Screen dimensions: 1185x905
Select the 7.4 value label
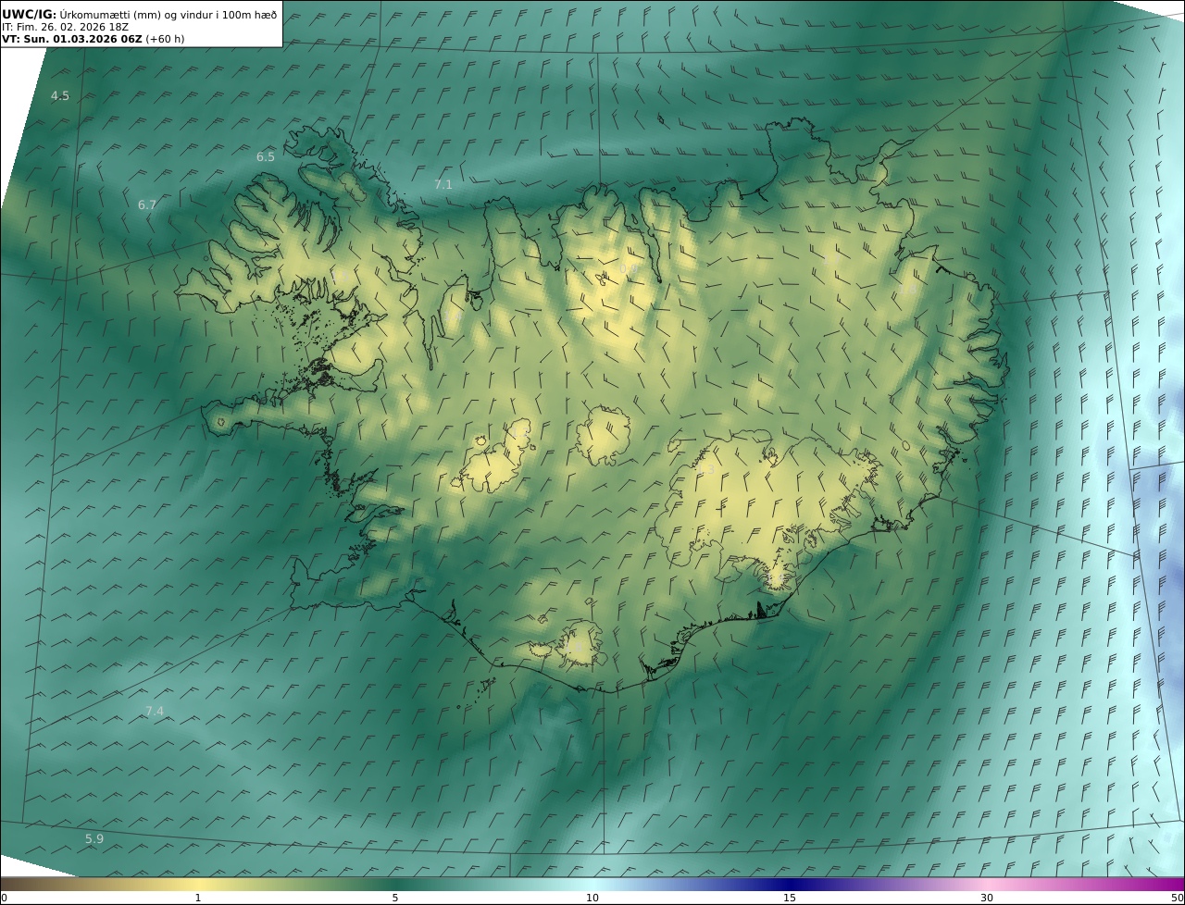coord(155,712)
